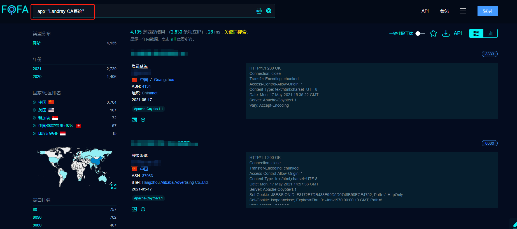Click second result HTTP header block
517x229 pixels.
click(x=372, y=180)
